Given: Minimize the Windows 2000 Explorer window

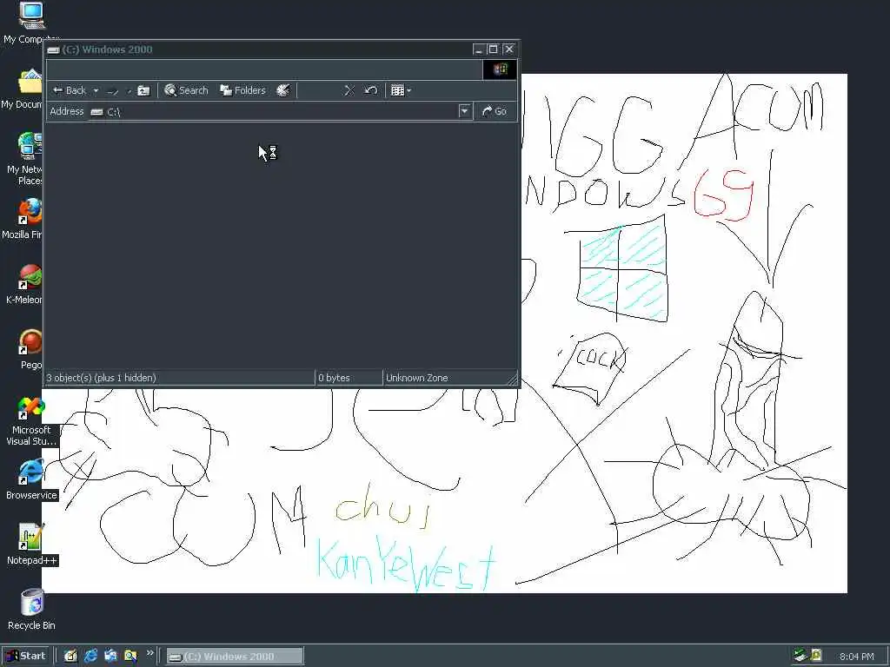Looking at the screenshot, I should (479, 50).
